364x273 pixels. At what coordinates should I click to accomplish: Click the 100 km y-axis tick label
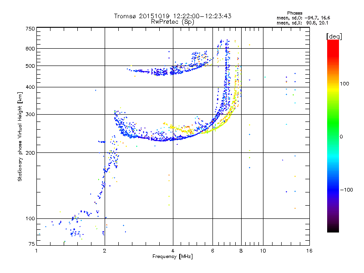pos(30,219)
